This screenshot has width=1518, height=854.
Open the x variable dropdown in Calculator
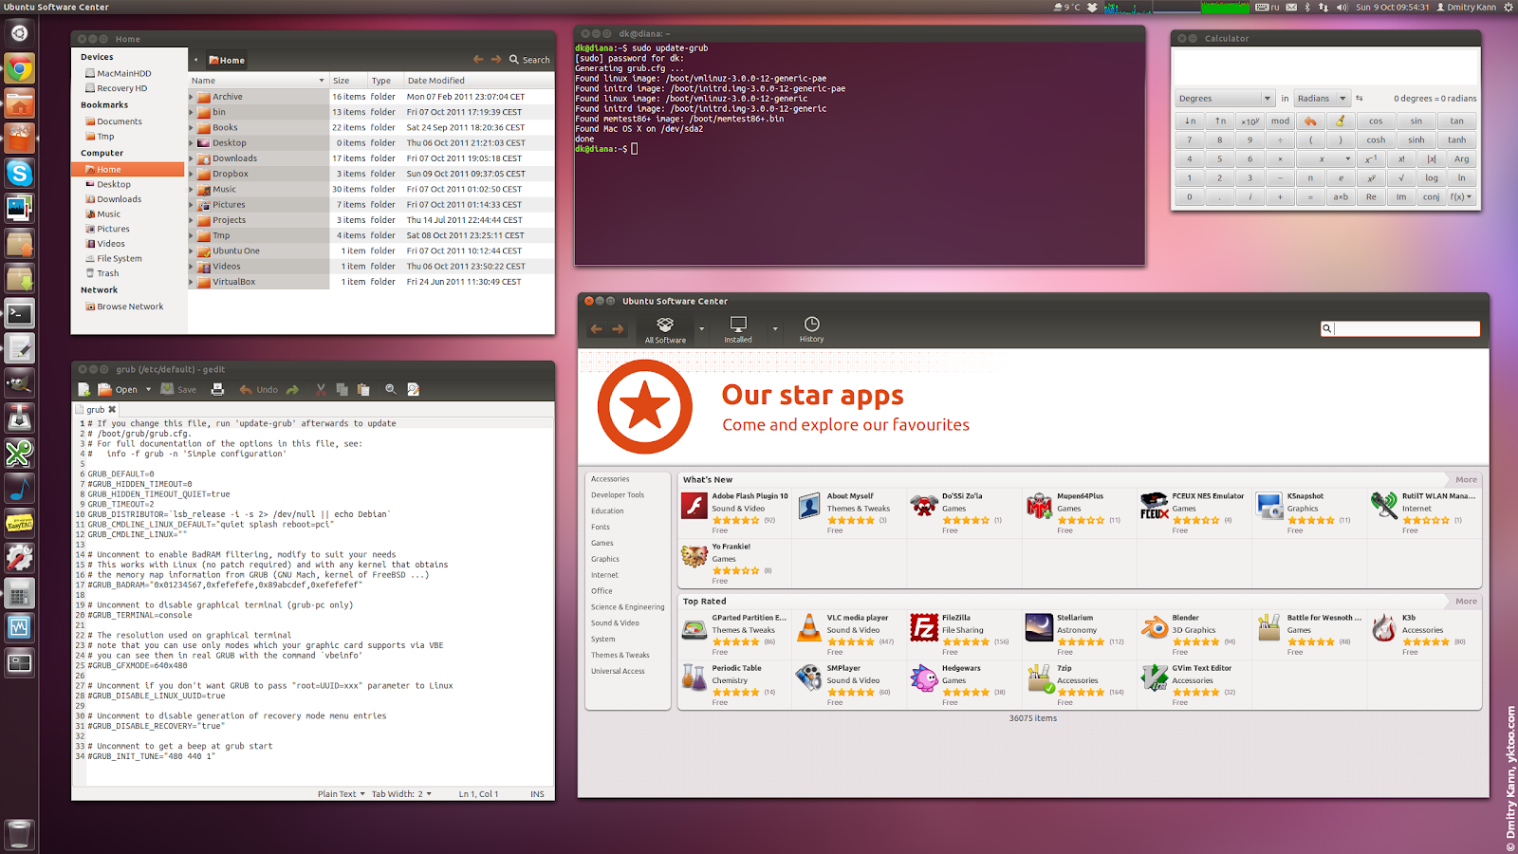tap(1325, 158)
